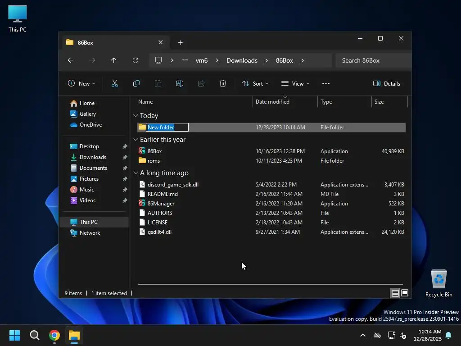Image resolution: width=461 pixels, height=346 pixels.
Task: Open the See more ellipsis menu
Action: [x=326, y=83]
